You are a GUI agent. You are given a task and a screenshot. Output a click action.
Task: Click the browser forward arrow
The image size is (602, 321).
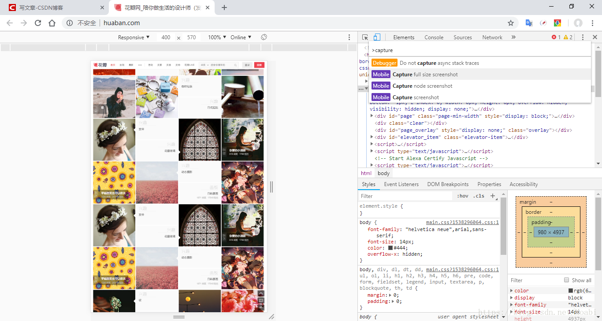[x=24, y=23]
